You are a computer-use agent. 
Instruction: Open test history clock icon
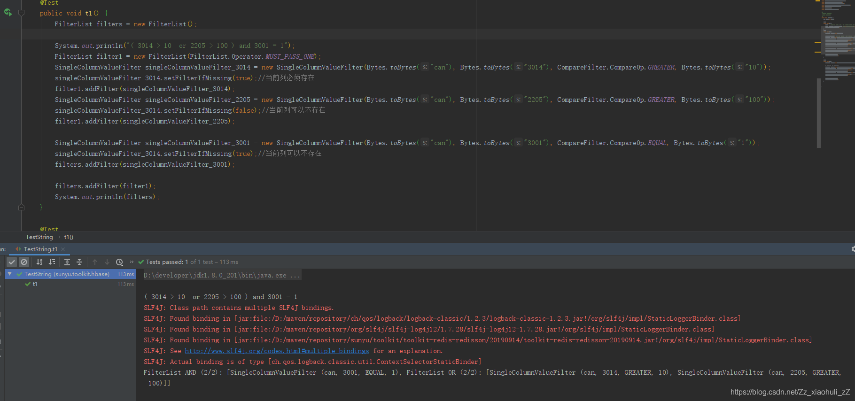tap(119, 262)
